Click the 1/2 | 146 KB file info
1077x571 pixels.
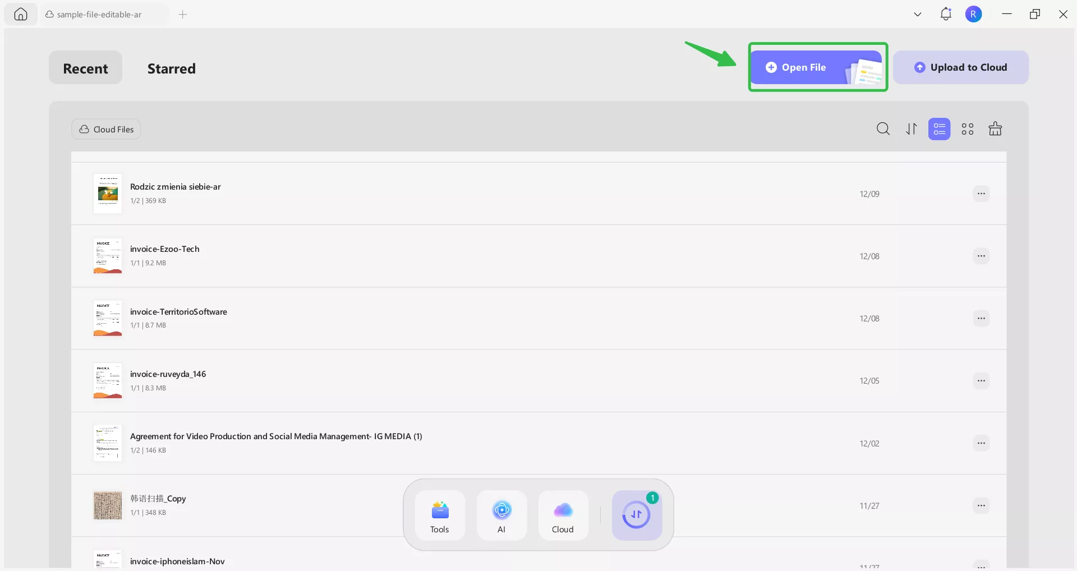(x=148, y=450)
